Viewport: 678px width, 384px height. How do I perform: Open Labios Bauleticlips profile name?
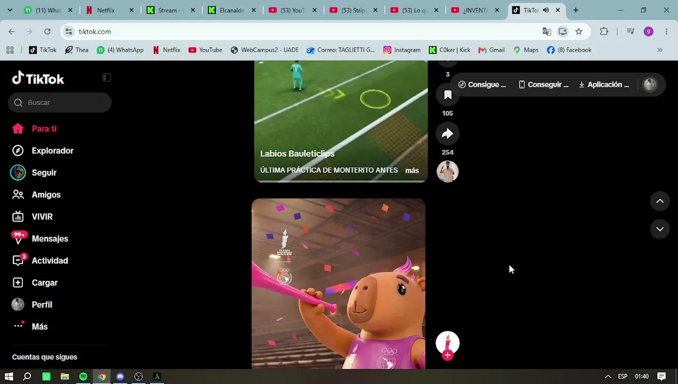point(297,154)
